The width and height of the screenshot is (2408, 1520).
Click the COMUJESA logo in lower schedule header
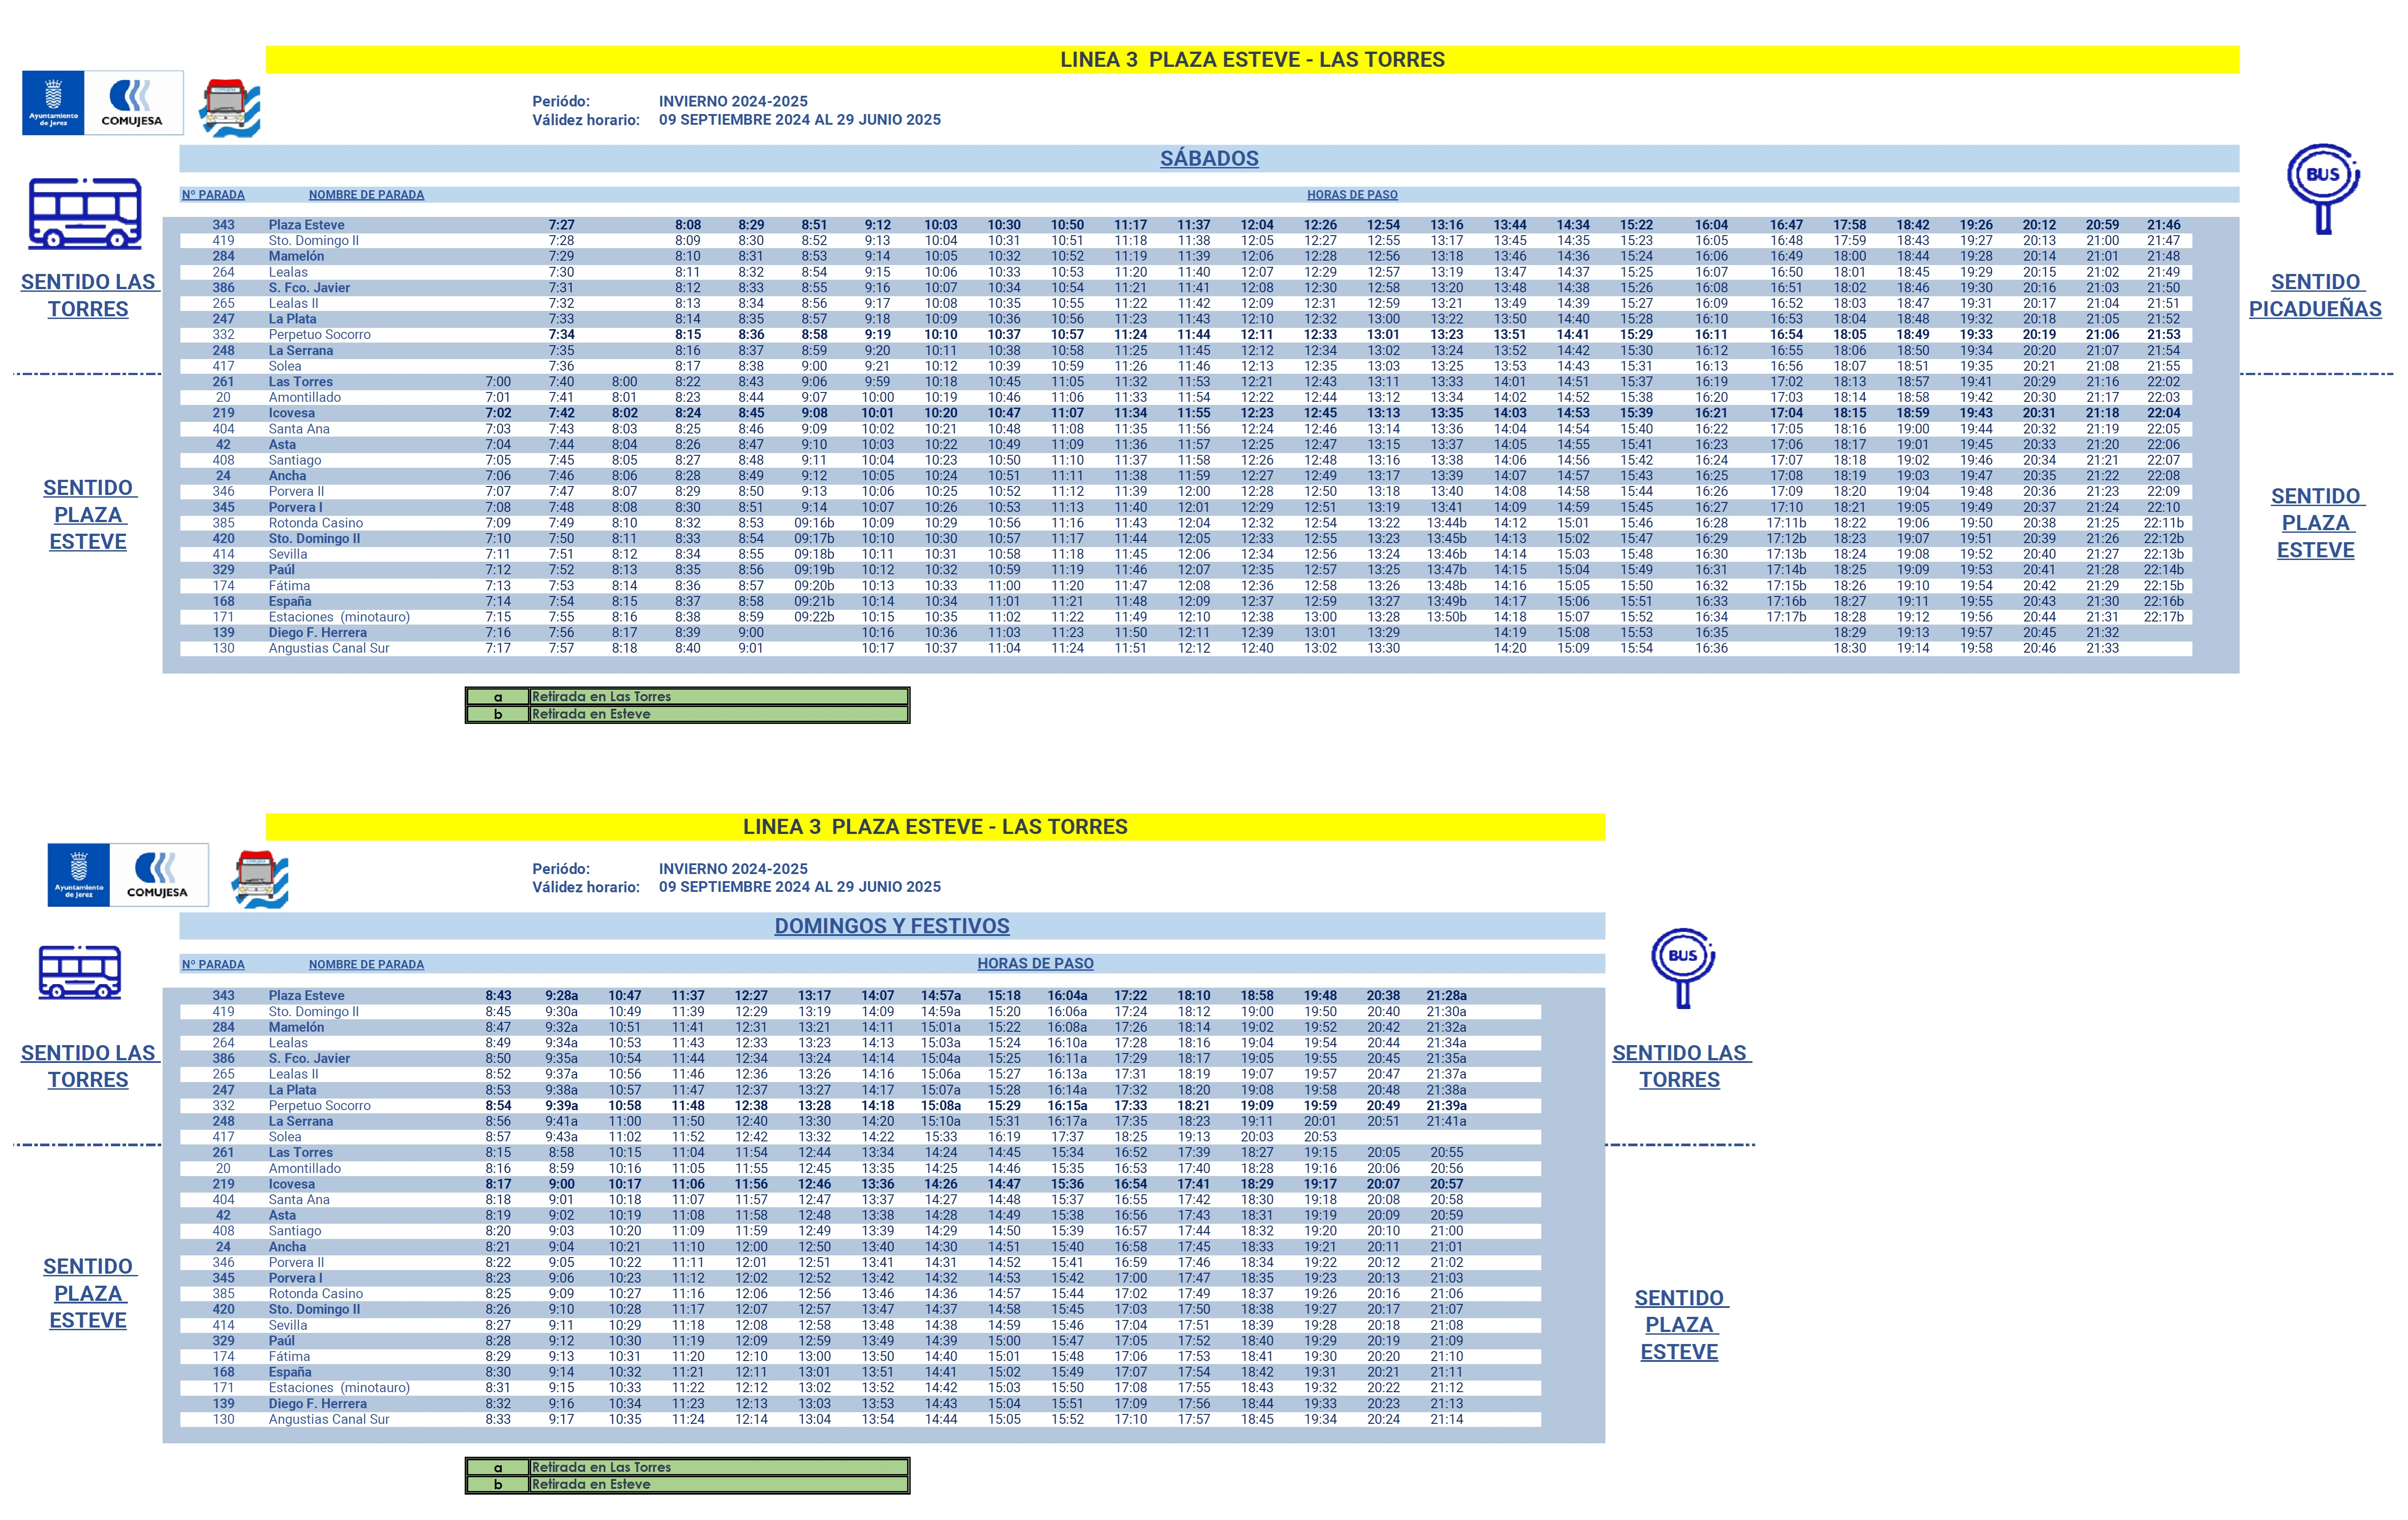point(159,875)
